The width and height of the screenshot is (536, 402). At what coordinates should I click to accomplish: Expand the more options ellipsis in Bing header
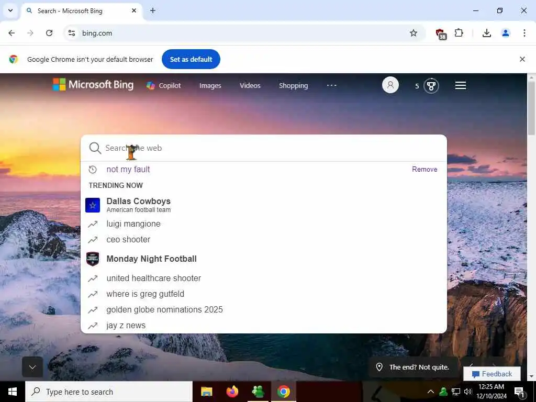[331, 85]
